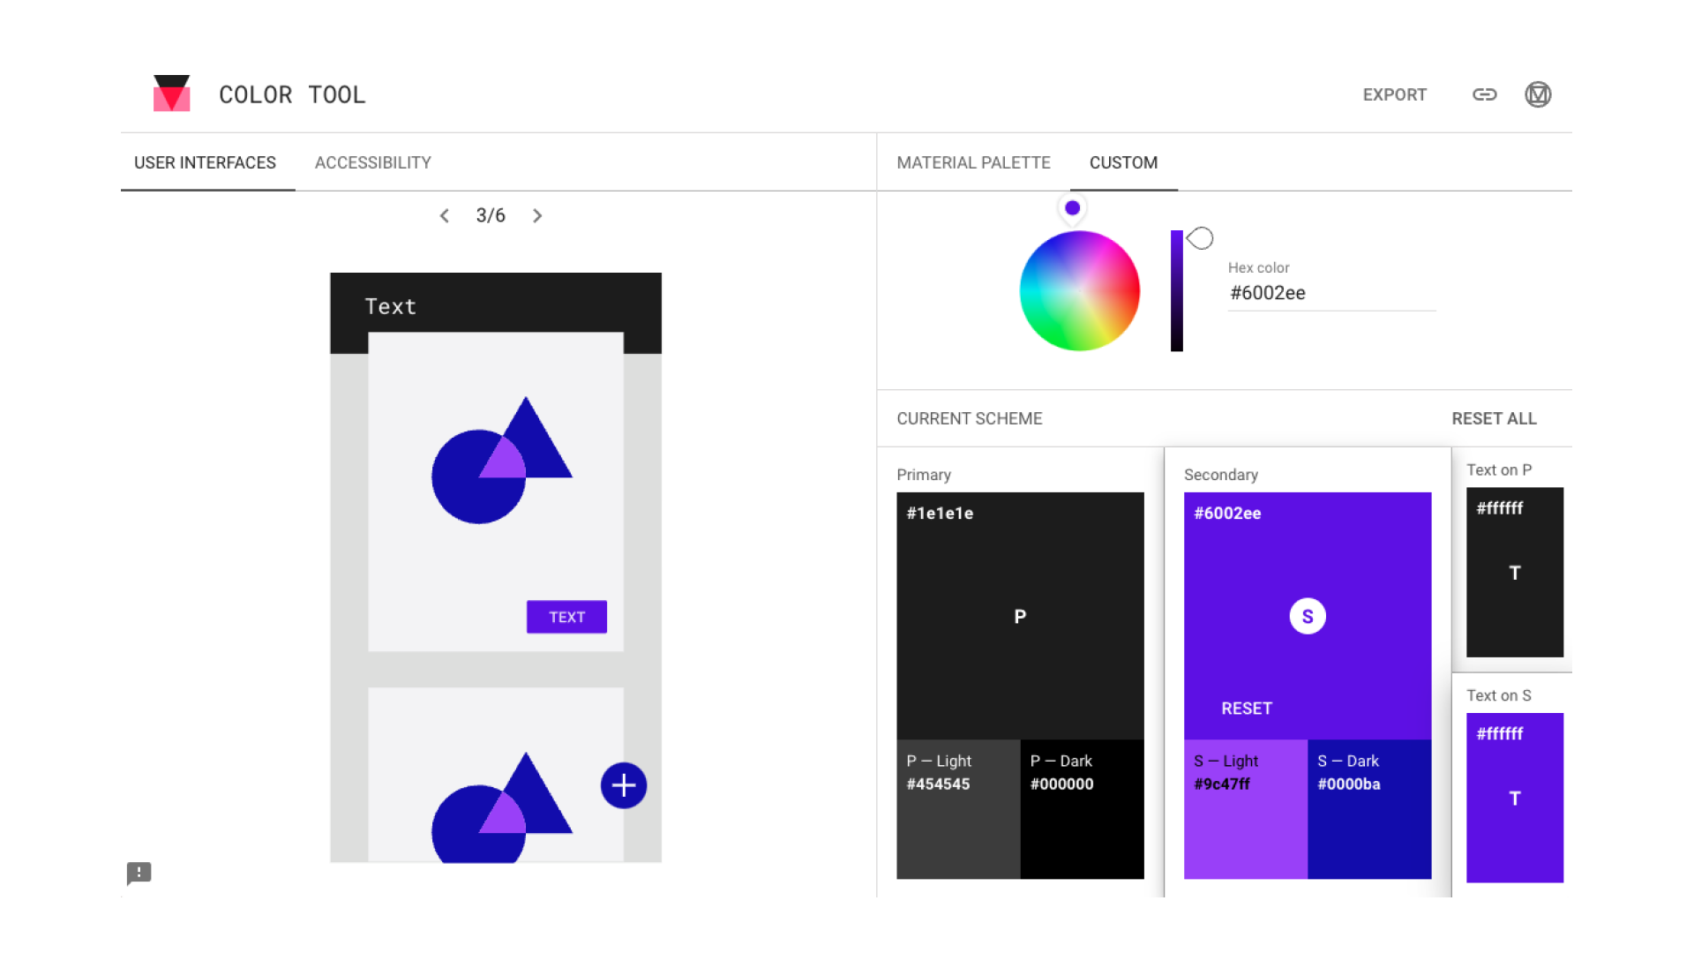Screen dimensions: 1694x953
Task: Select the Custom tab
Action: pos(1123,163)
